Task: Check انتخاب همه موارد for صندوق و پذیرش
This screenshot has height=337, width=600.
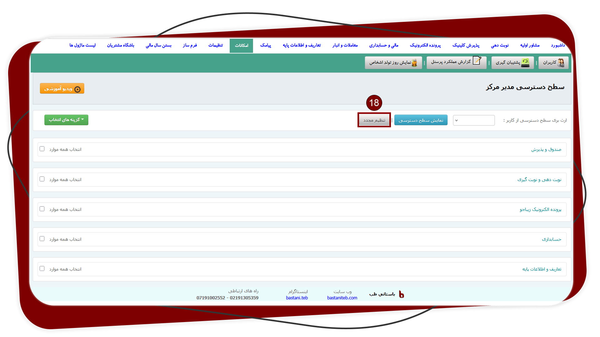Action: (x=42, y=149)
